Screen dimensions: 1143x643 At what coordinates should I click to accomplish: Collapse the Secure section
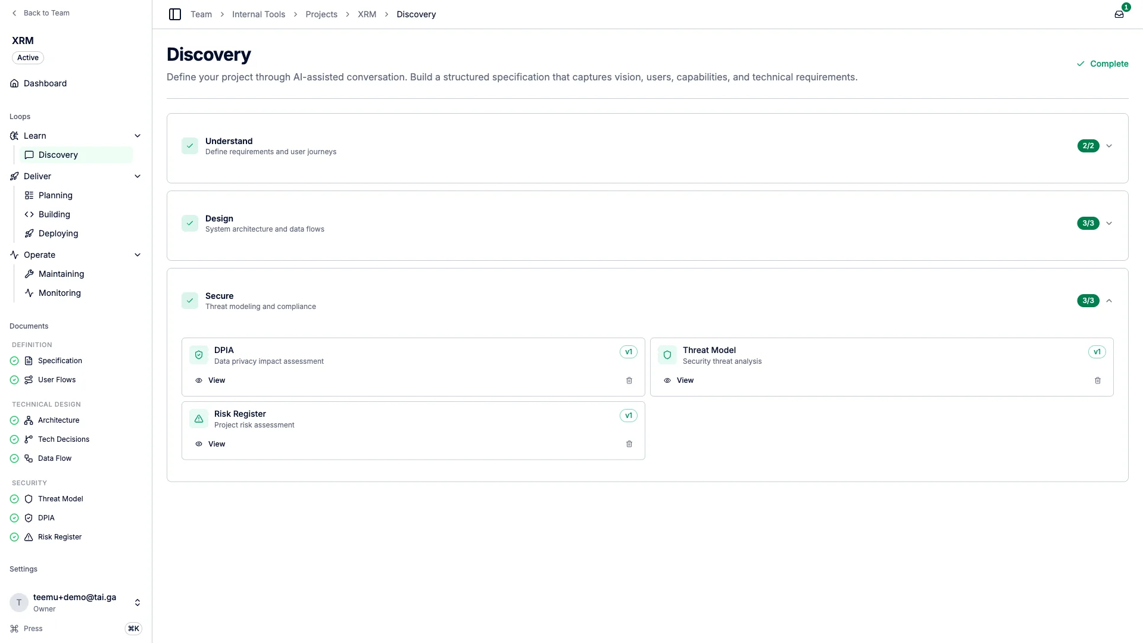click(x=1109, y=301)
